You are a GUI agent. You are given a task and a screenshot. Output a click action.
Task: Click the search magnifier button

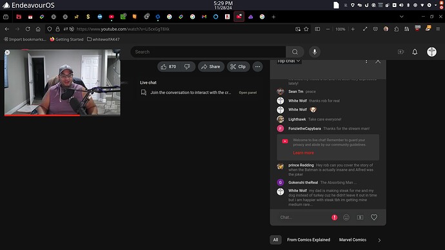pos(295,52)
